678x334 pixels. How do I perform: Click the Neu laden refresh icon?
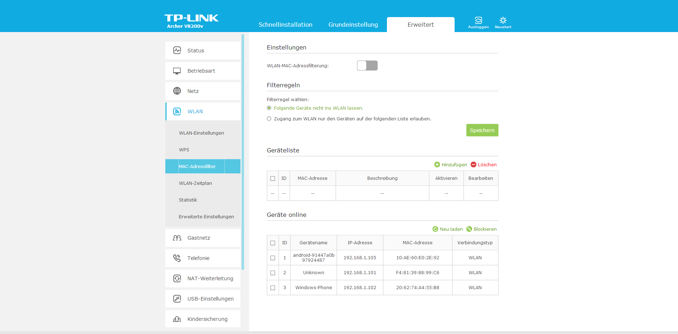point(435,229)
